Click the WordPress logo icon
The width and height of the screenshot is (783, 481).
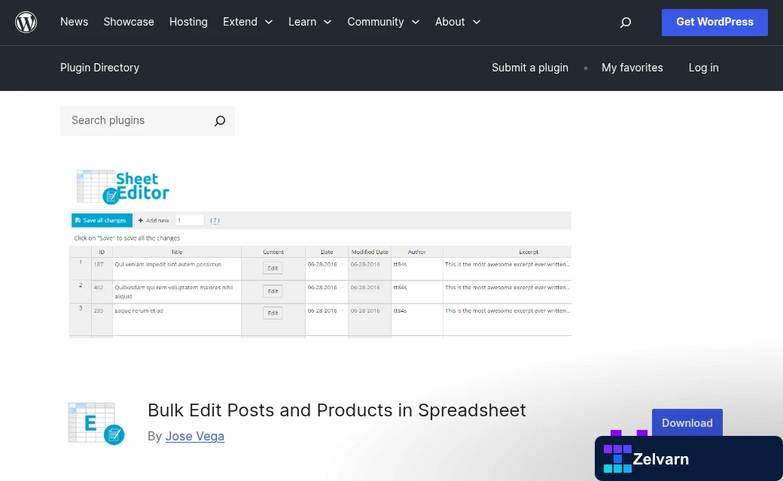[x=26, y=22]
